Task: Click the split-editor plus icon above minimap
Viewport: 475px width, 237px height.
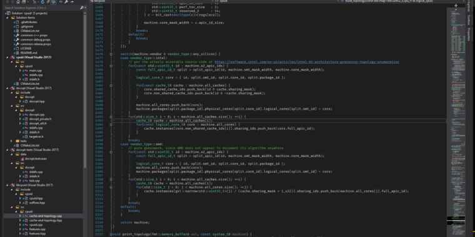Action: tap(456, 6)
